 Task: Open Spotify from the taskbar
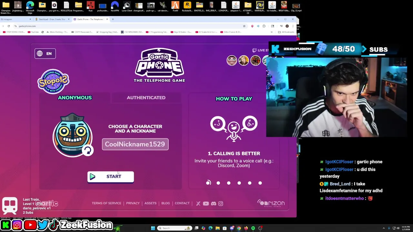[x=253, y=228]
